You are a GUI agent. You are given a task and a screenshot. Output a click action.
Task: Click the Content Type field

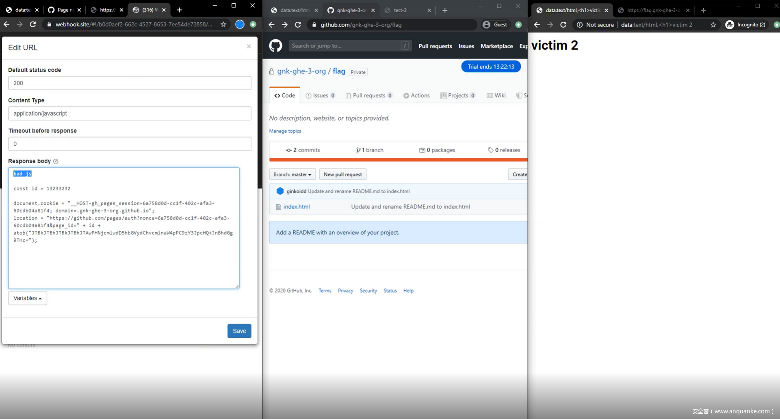[130, 113]
